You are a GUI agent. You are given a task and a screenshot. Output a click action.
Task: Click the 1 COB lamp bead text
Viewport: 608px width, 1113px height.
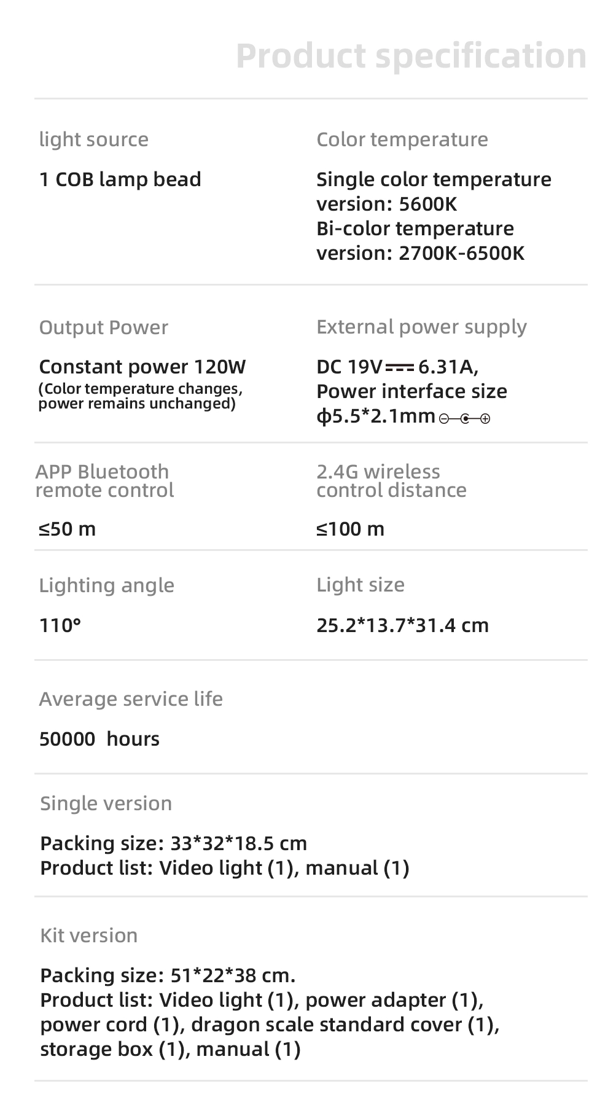tap(120, 179)
